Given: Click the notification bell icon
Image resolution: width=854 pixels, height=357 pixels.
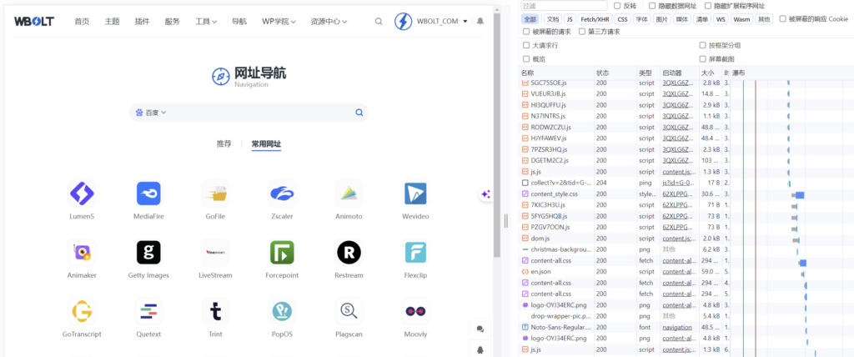Looking at the screenshot, I should [x=480, y=22].
